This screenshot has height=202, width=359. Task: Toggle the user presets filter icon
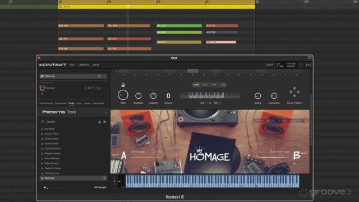tap(100, 122)
